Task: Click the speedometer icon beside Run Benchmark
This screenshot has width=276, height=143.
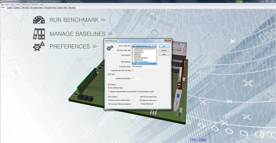Action: 39,20
